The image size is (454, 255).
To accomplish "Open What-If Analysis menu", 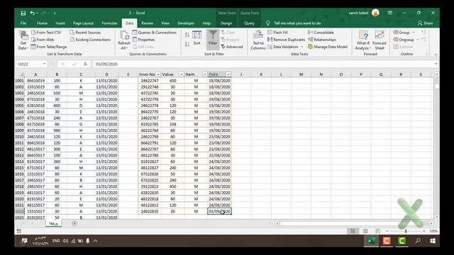I will [363, 40].
